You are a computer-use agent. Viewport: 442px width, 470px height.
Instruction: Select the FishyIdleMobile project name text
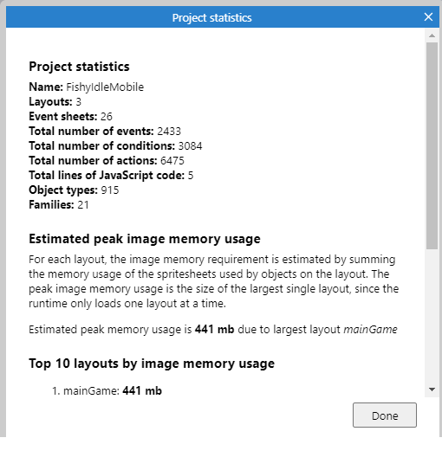tap(105, 87)
